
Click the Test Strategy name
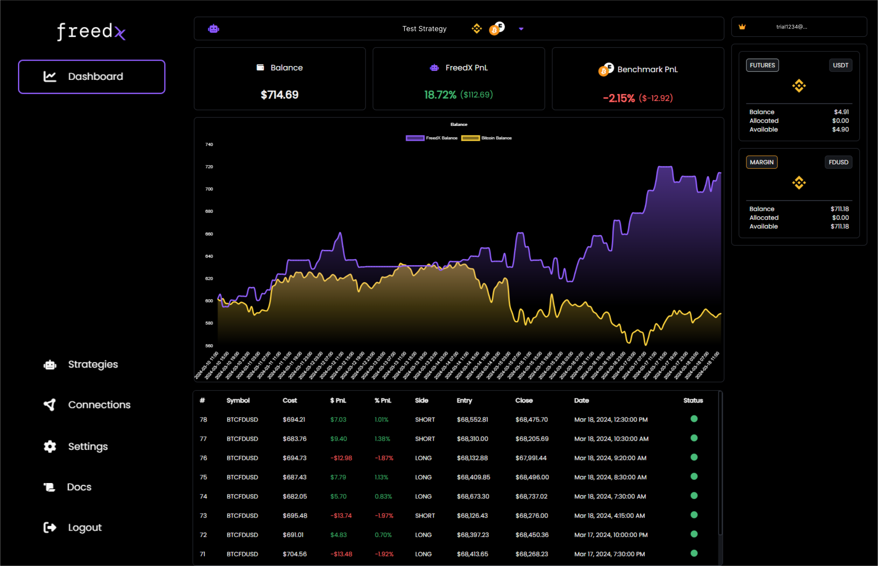pos(424,29)
